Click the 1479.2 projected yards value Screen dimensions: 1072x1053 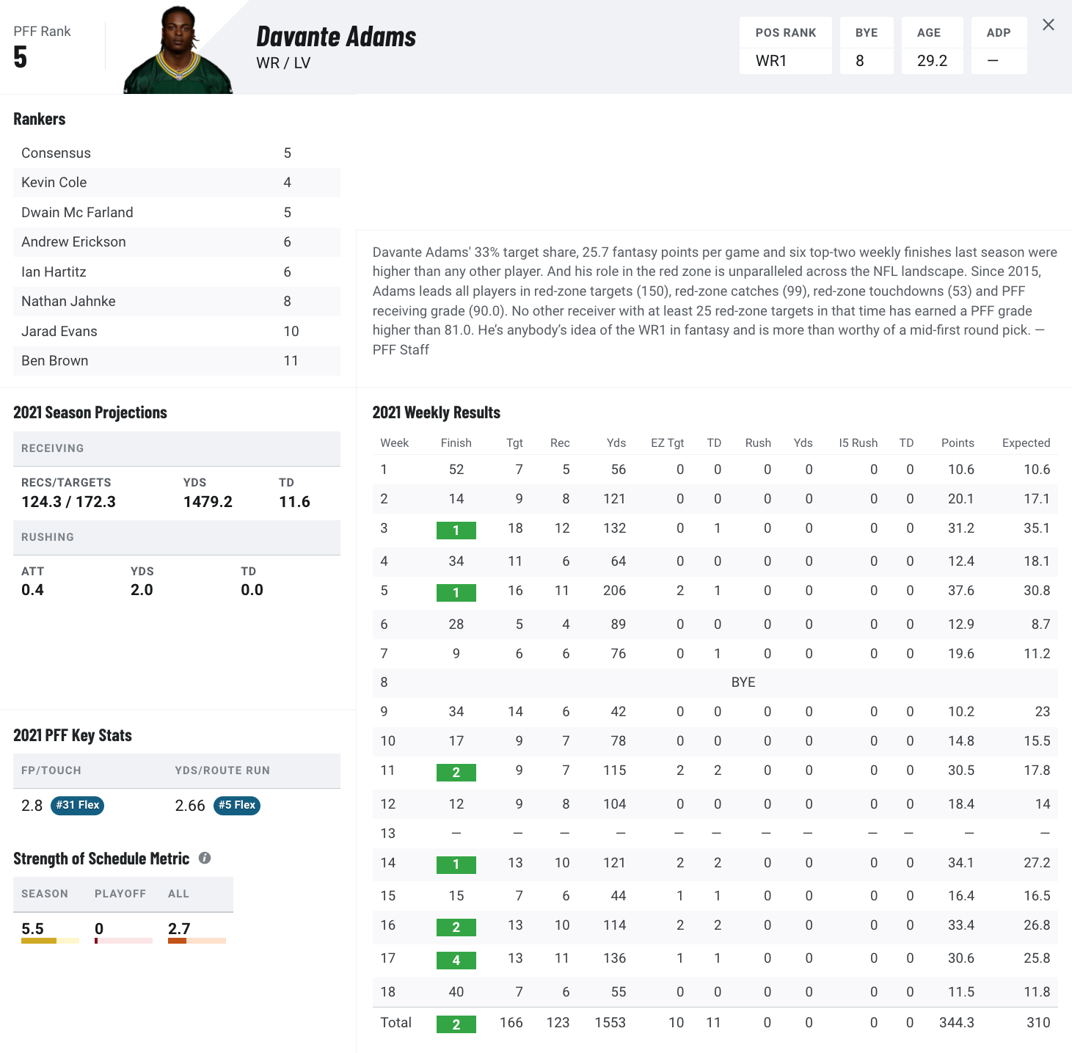[208, 502]
